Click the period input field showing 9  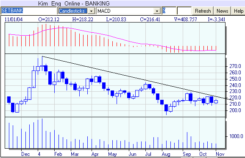pyautogui.click(x=169, y=11)
